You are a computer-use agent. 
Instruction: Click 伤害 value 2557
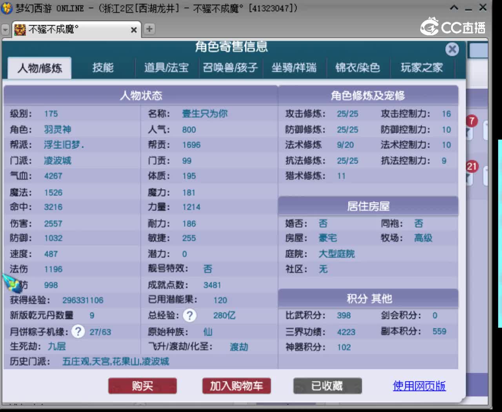coord(53,224)
